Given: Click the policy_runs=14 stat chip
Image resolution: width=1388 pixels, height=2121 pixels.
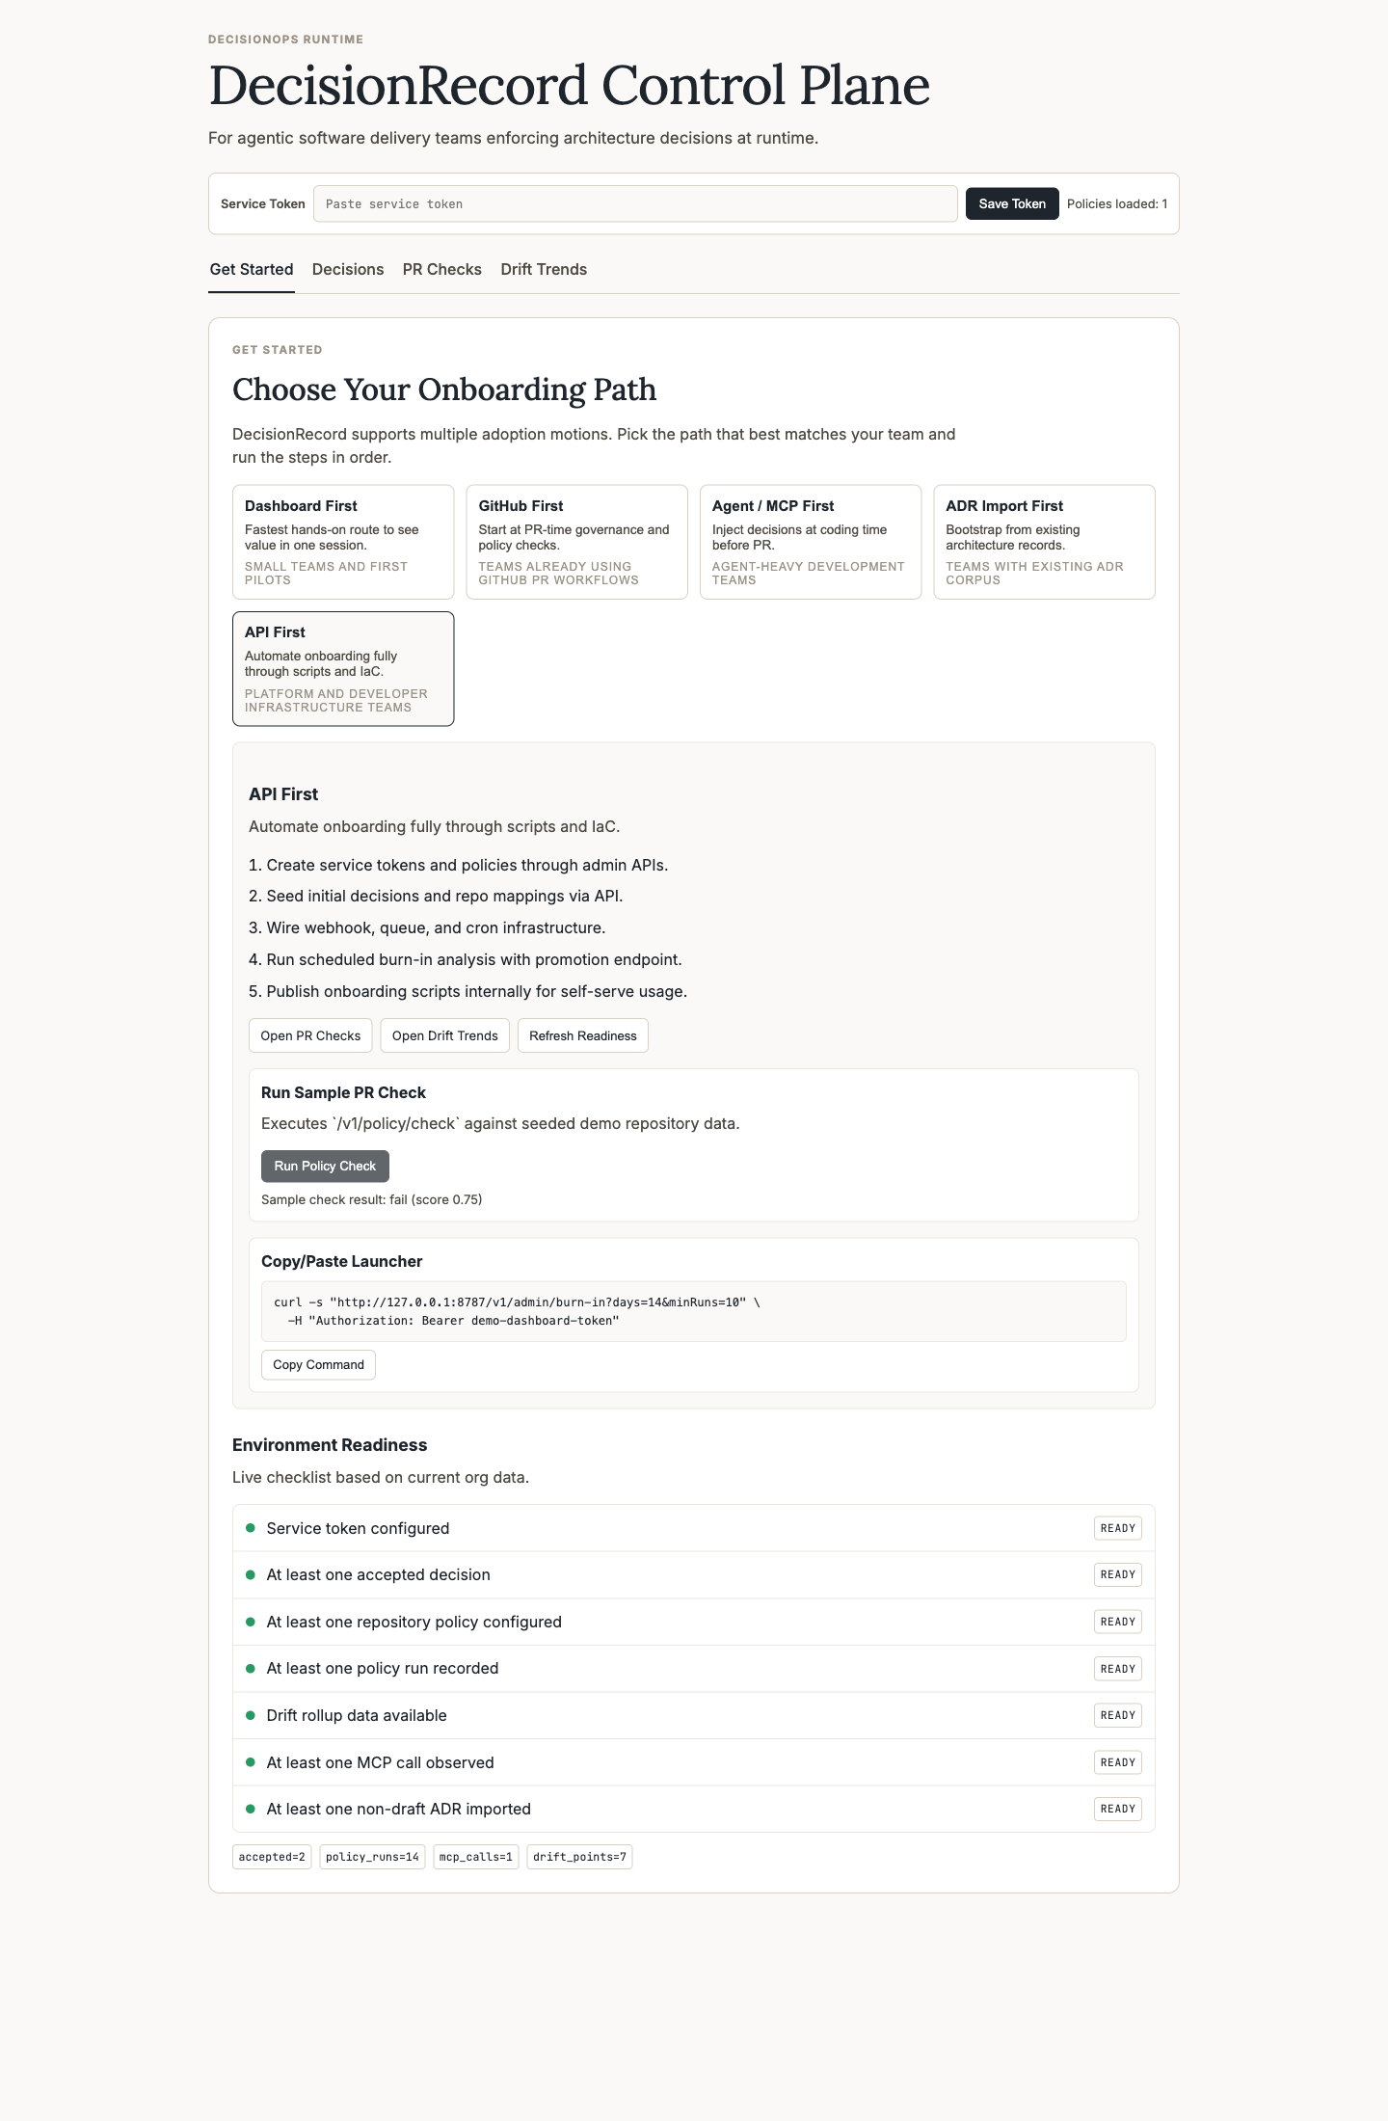Looking at the screenshot, I should click(x=373, y=1857).
